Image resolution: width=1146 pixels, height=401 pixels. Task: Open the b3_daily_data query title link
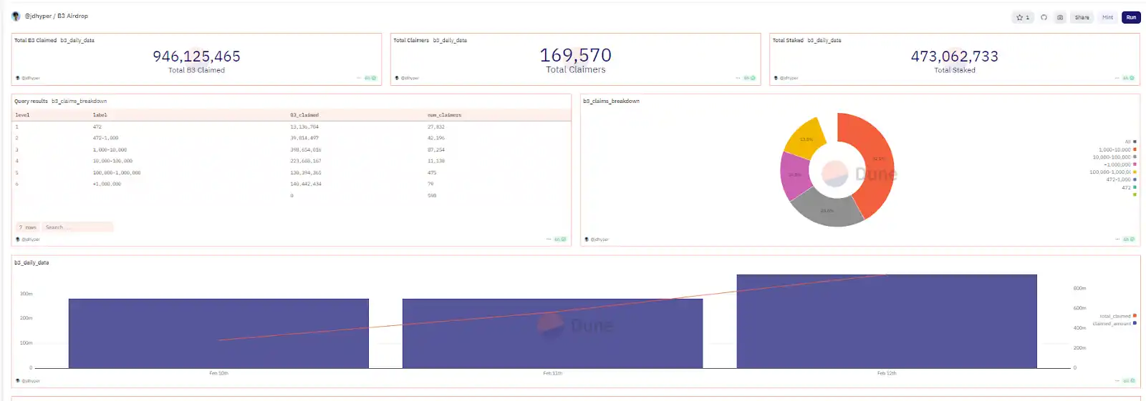click(x=32, y=263)
